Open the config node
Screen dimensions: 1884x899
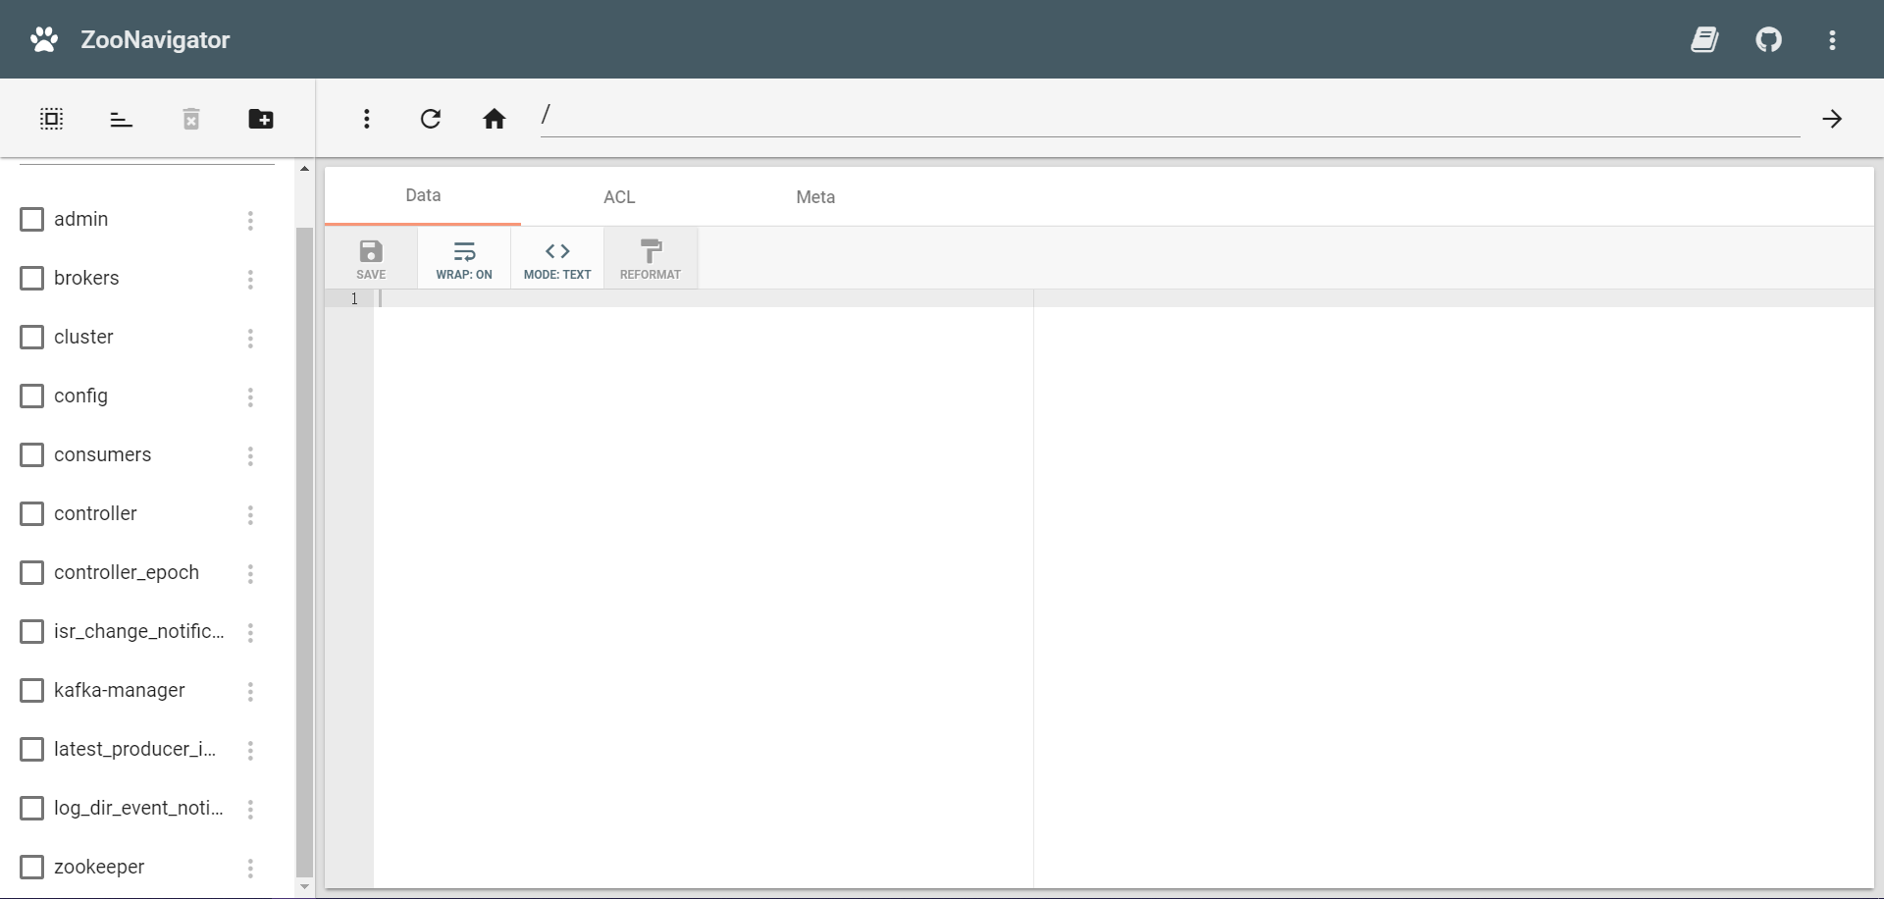80,396
